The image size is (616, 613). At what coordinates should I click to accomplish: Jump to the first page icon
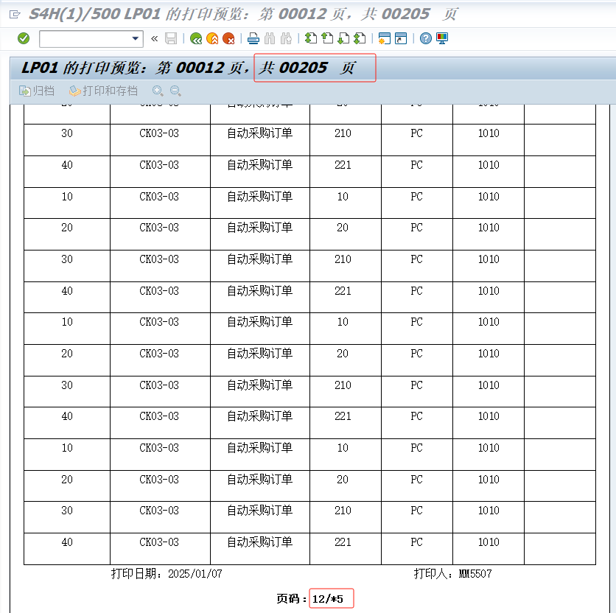[311, 38]
